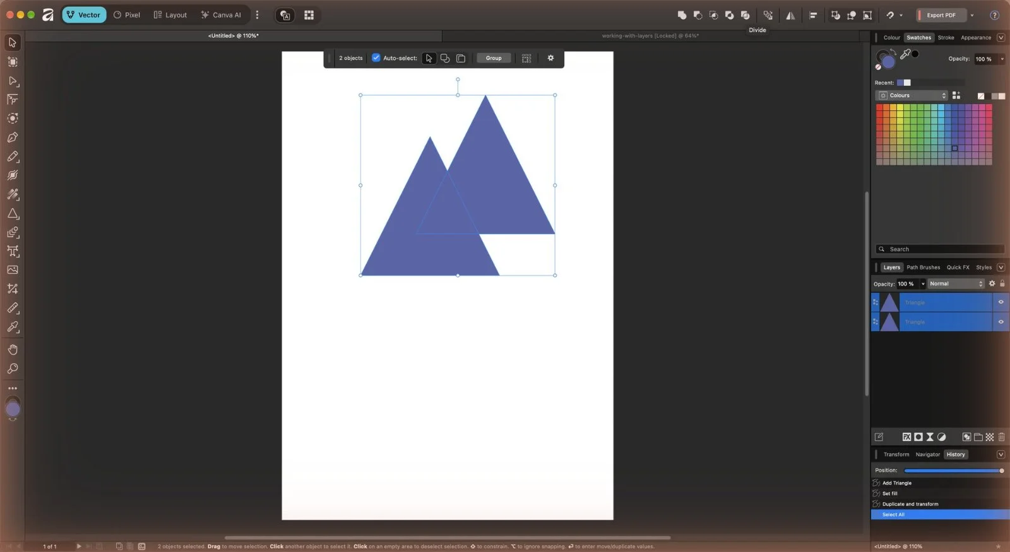
Task: Click the colour picker eyedropper in Swatches
Action: pyautogui.click(x=905, y=54)
